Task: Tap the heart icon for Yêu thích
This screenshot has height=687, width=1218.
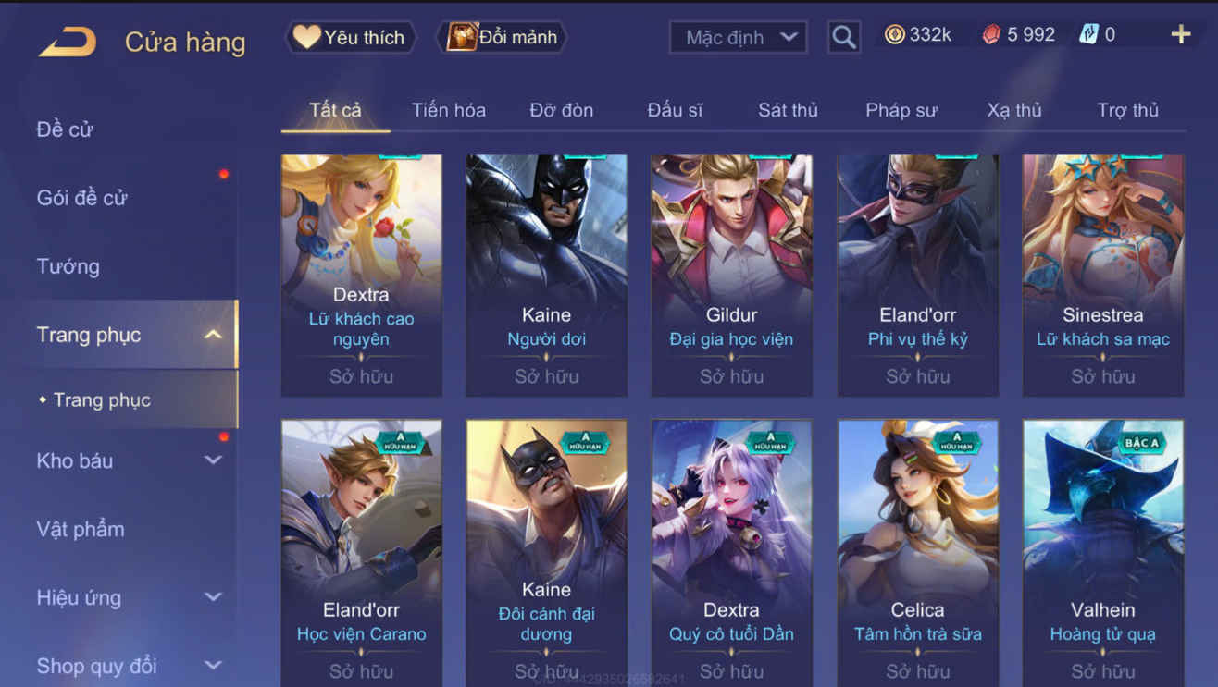Action: [x=306, y=37]
